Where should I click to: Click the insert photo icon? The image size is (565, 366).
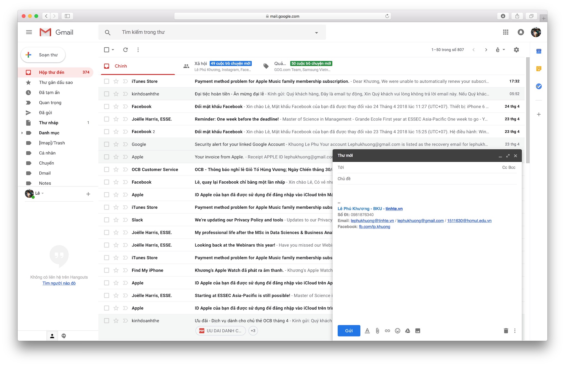pyautogui.click(x=418, y=331)
